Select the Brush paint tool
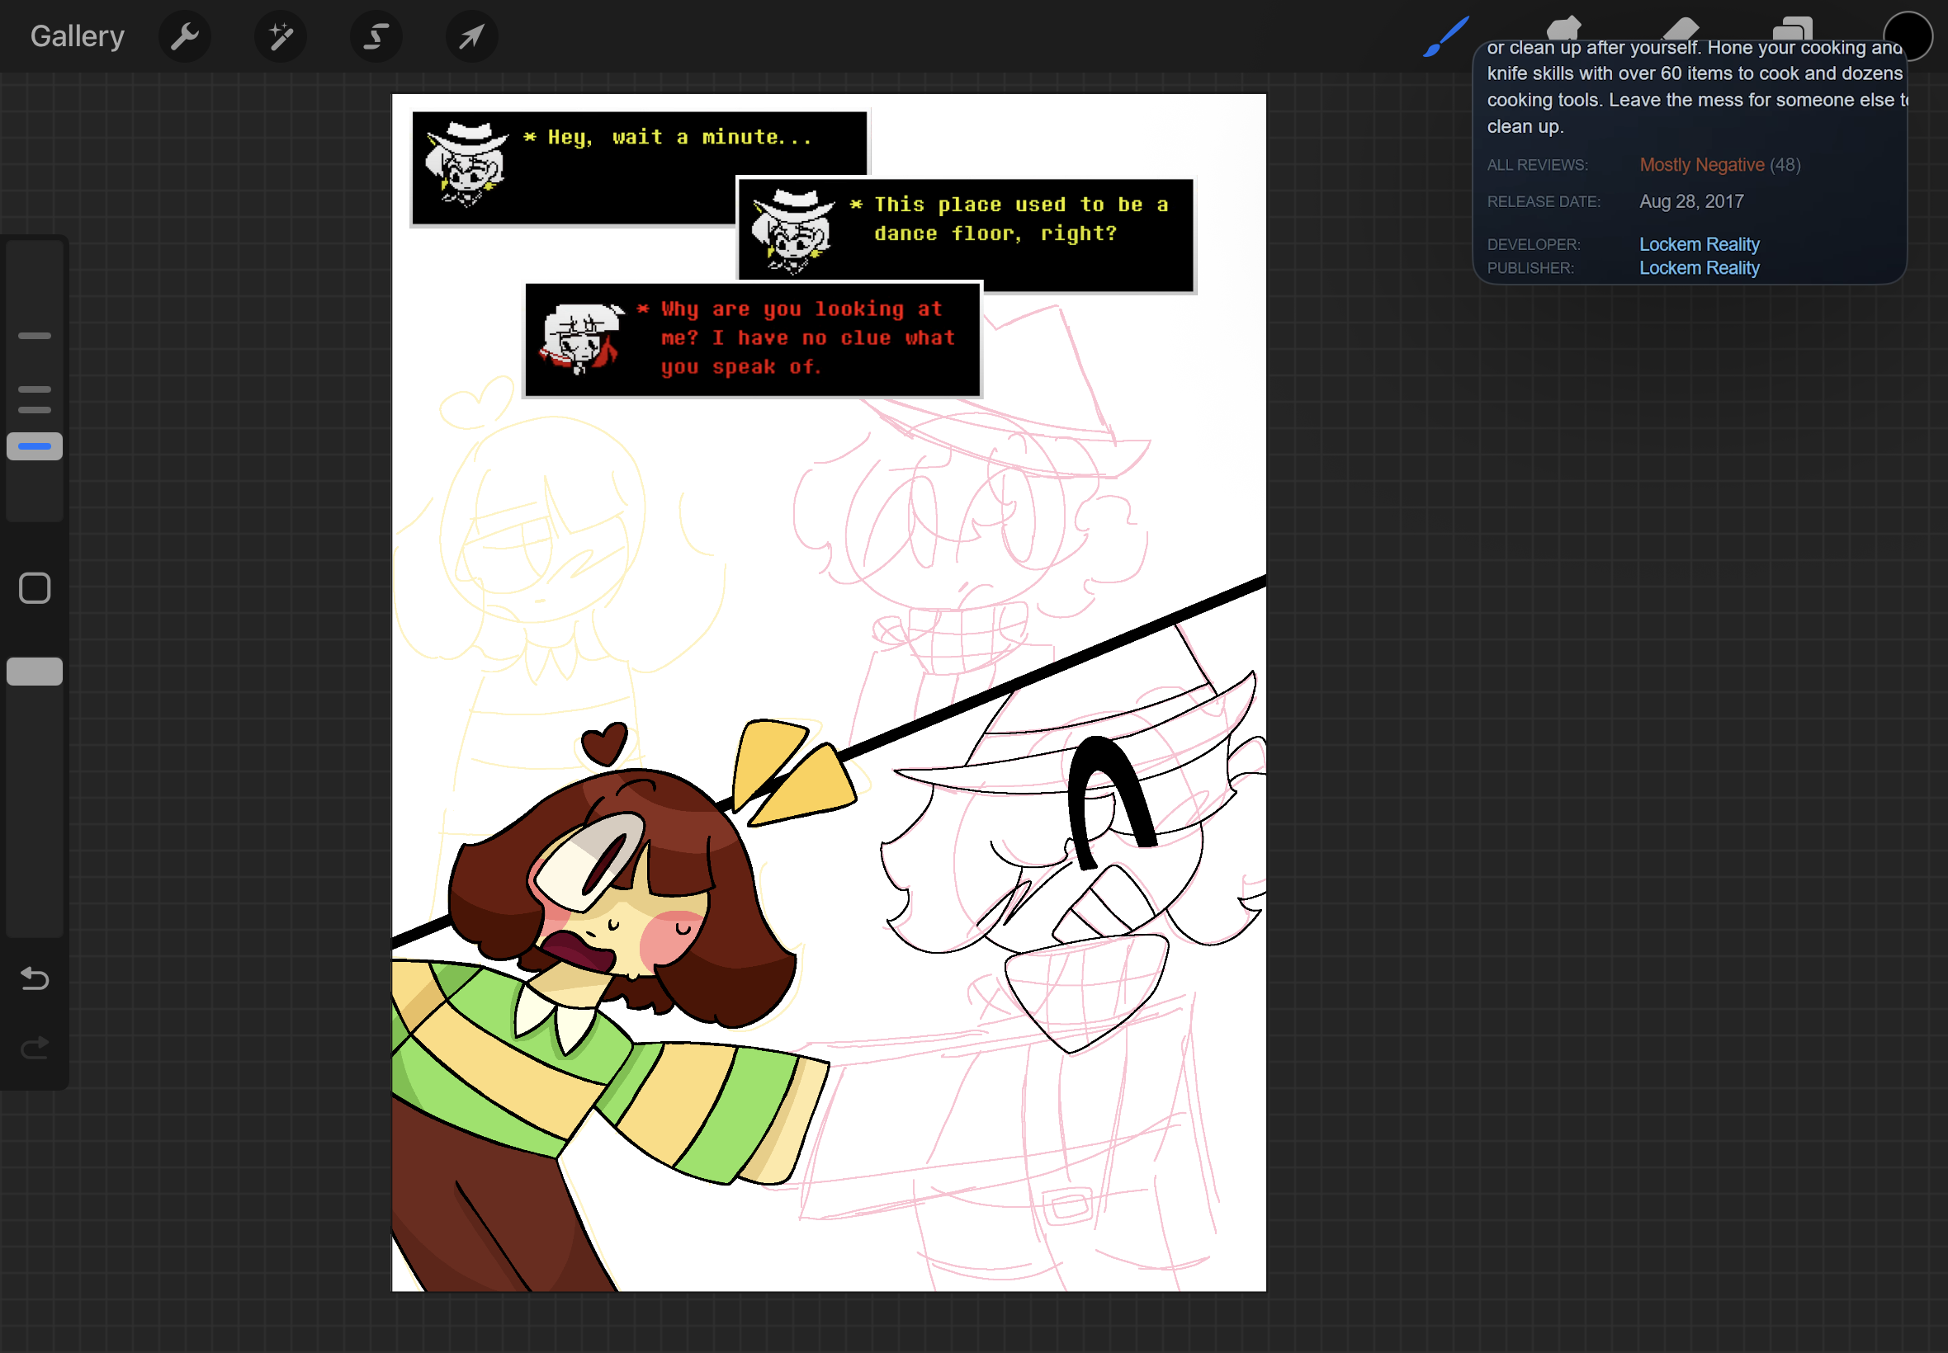 pos(1446,36)
